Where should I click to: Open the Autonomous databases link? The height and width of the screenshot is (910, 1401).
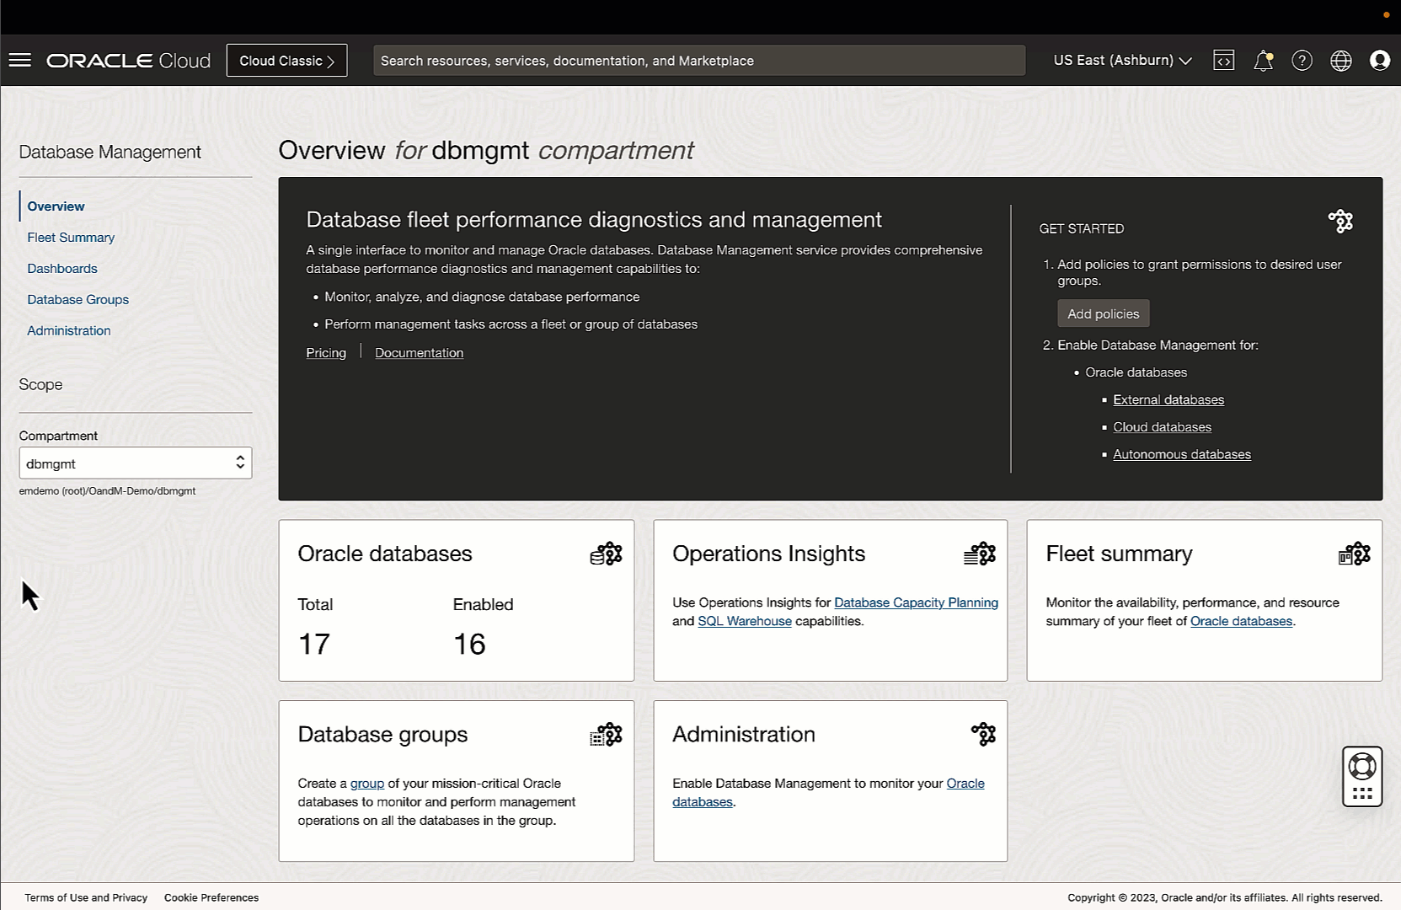(1181, 453)
